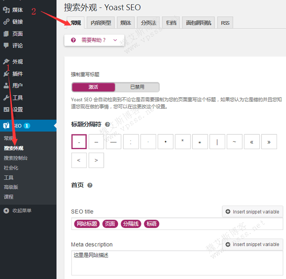
Task: Click the Links (链接) chain icon
Action: [6, 22]
